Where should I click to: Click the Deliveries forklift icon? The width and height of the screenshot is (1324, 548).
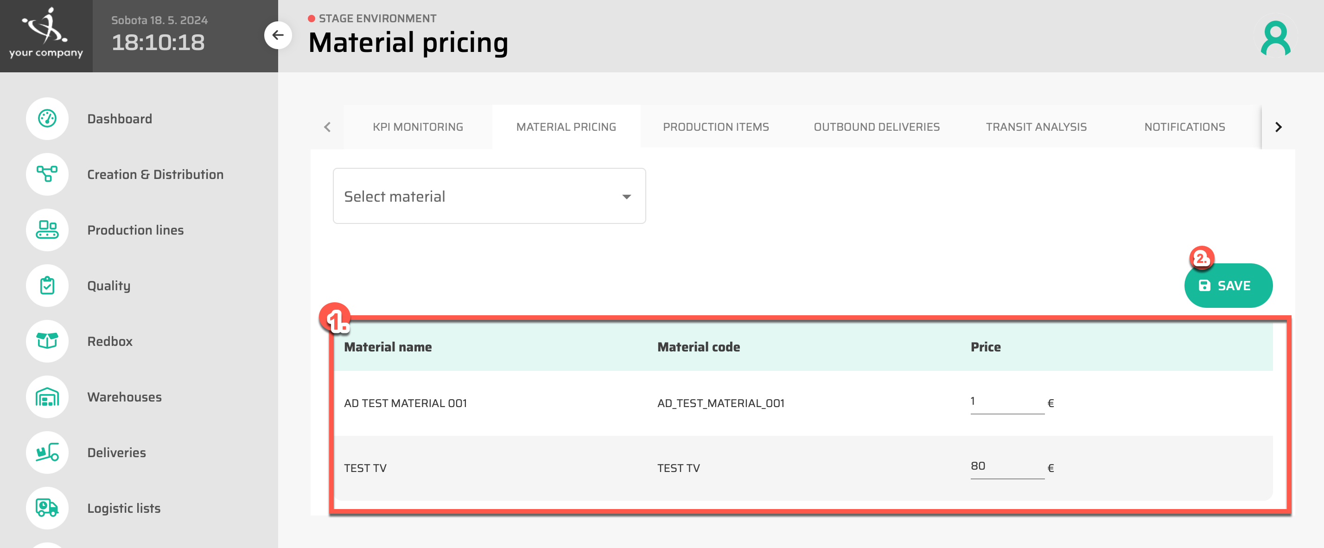(x=47, y=452)
